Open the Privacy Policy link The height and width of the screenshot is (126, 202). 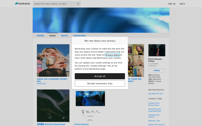pos(113,55)
